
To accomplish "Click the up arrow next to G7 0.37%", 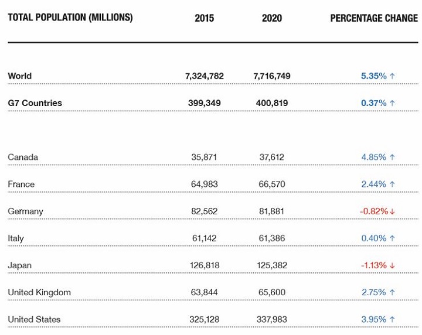I will tap(392, 103).
